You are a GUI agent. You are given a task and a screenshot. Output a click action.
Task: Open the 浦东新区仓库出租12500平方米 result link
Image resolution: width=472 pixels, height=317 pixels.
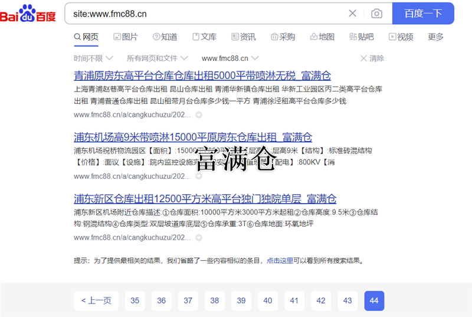[205, 199]
